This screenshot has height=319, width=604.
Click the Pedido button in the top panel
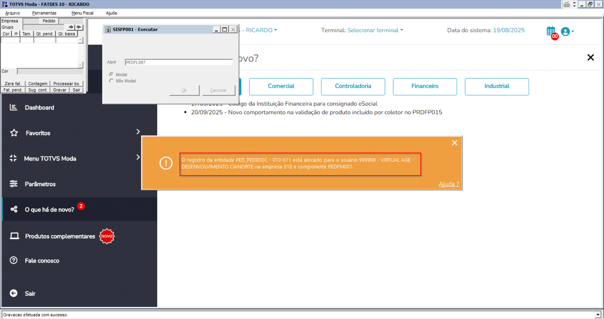point(49,21)
